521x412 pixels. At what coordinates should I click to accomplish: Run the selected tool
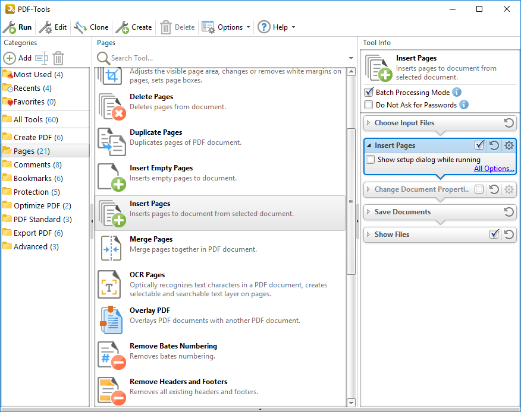[x=17, y=27]
